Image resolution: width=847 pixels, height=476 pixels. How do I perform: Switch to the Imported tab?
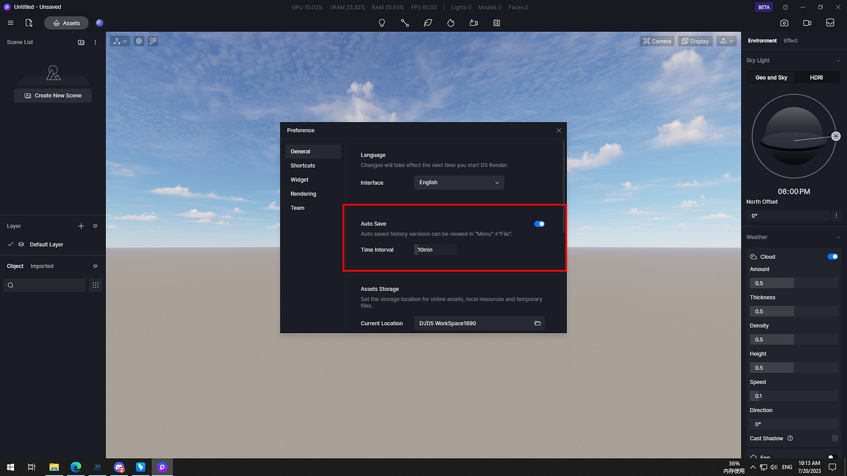pyautogui.click(x=42, y=266)
